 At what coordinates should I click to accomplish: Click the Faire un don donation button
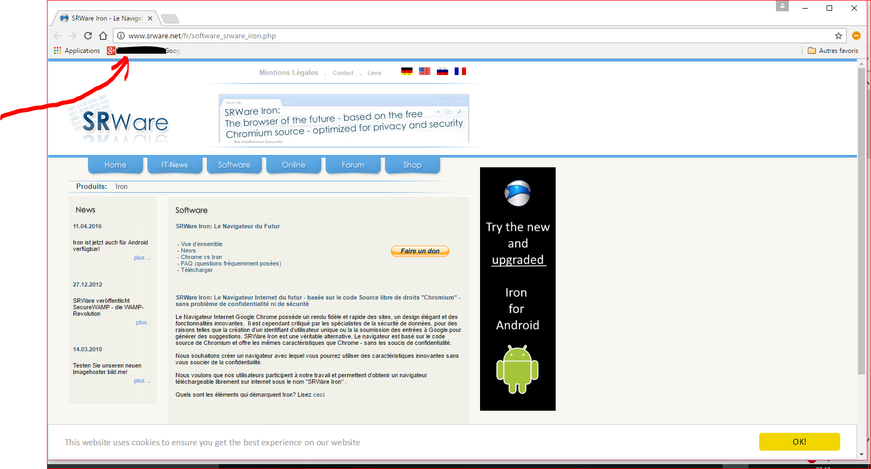coord(420,251)
